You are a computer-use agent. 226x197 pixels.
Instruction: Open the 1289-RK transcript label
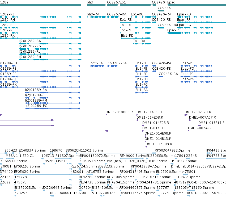pyautogui.click(x=7, y=36)
